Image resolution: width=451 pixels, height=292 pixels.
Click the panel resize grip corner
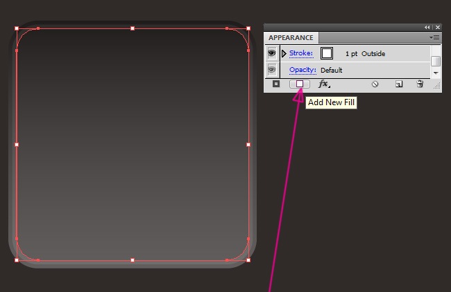[x=437, y=86]
